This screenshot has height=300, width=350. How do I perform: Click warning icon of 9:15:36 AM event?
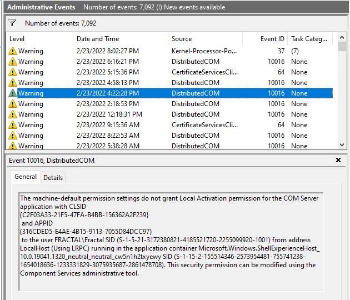pyautogui.click(x=13, y=125)
